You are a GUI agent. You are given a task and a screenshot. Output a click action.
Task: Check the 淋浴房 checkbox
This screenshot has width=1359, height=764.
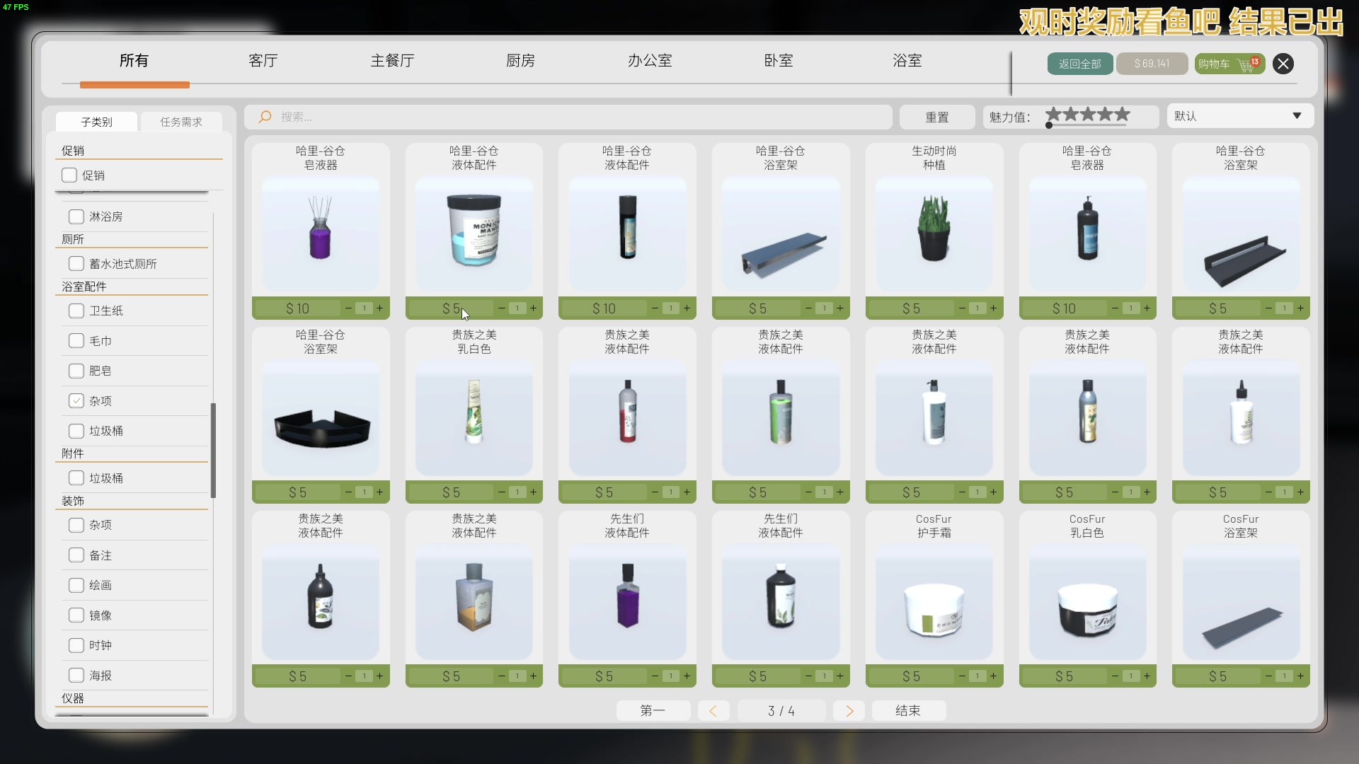click(76, 216)
